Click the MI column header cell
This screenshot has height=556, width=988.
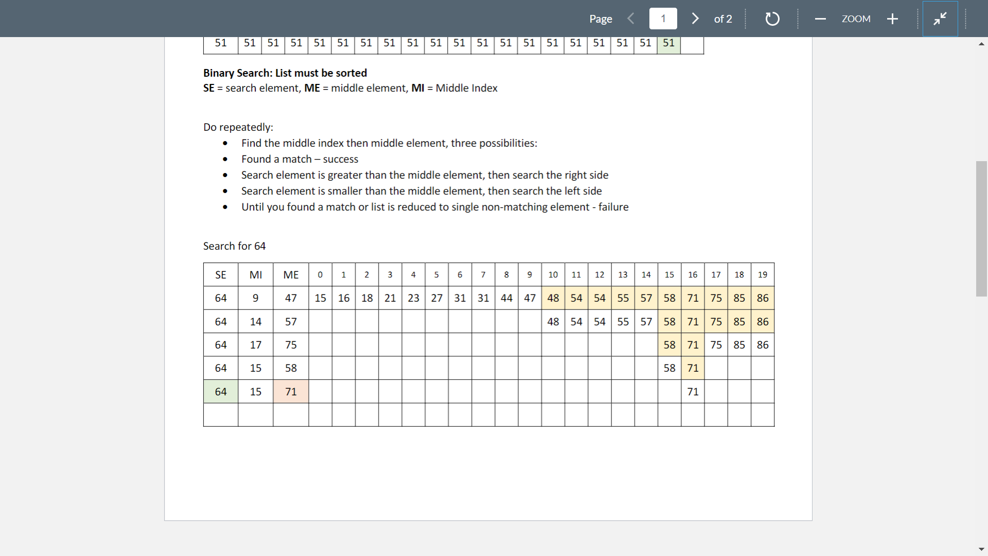[x=256, y=275]
